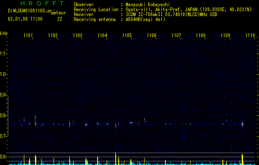Click the 0.8 kHz frequency label
The width and height of the screenshot is (259, 165).
pyautogui.click(x=3, y=115)
